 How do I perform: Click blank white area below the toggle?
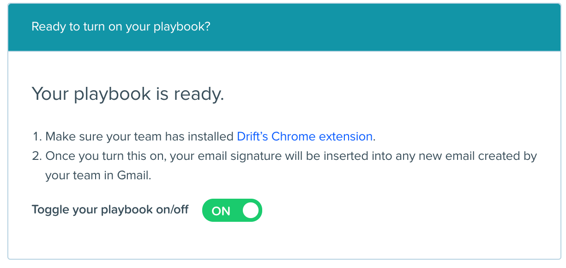point(284,240)
